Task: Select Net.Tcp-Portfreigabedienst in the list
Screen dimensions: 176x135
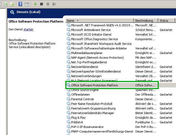Action: point(89,62)
